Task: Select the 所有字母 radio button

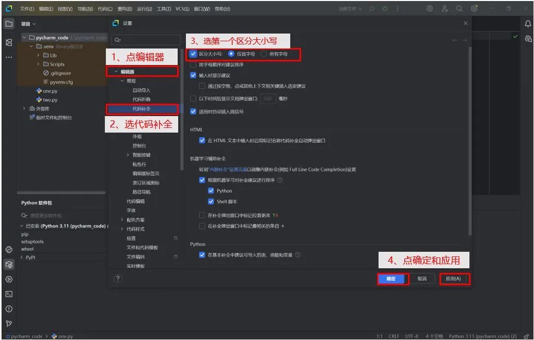Action: 263,54
